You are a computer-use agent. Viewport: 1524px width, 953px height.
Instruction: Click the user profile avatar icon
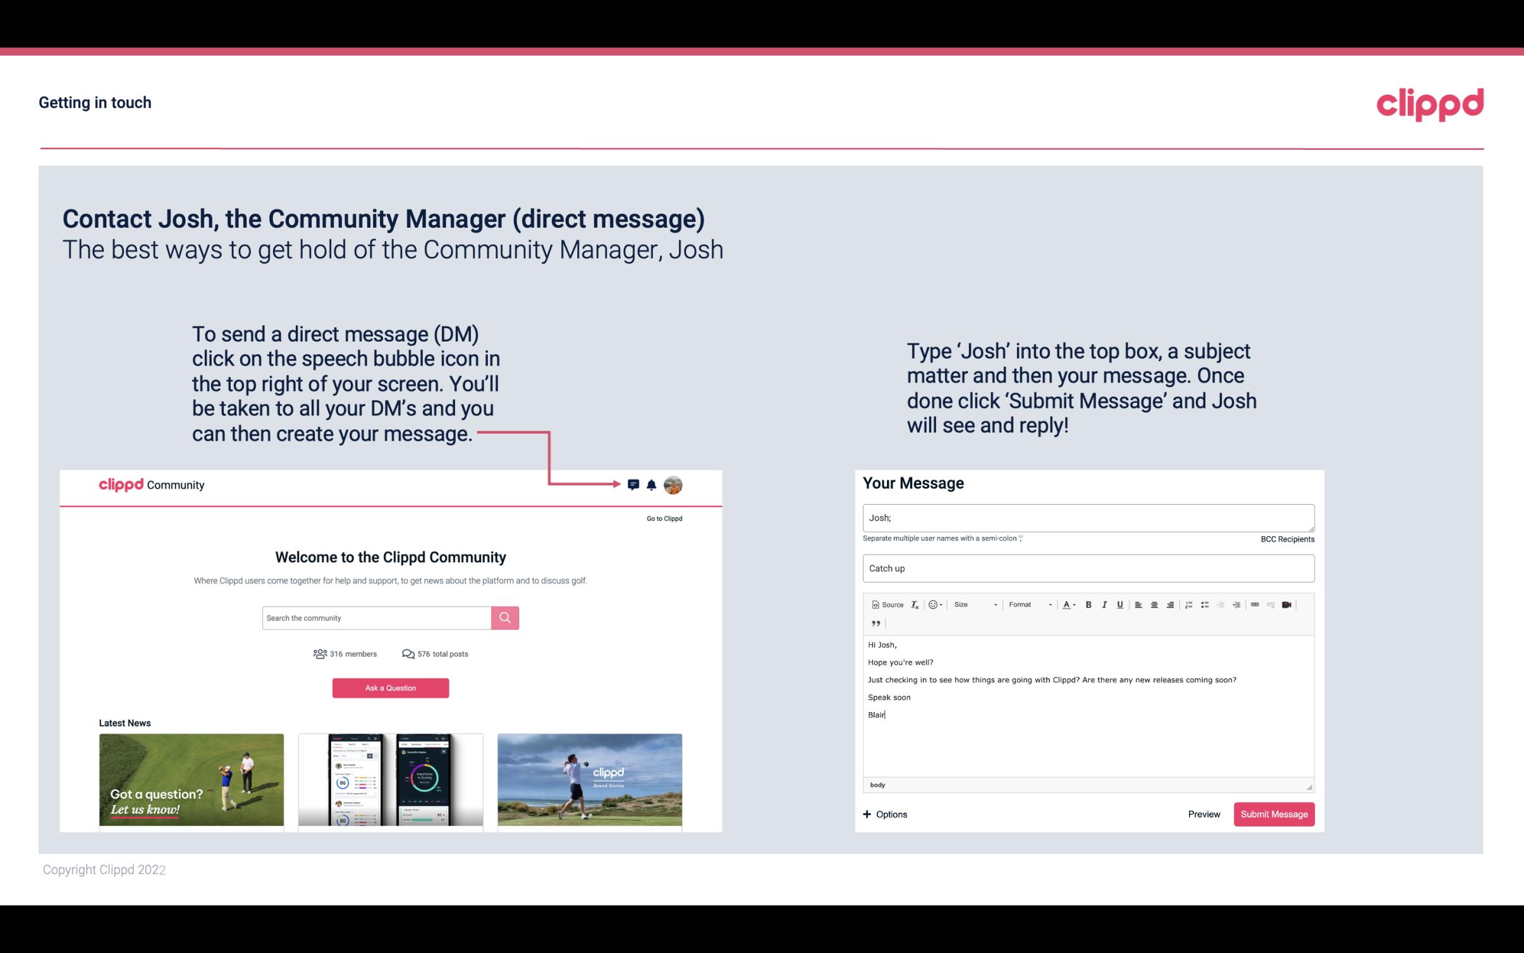coord(674,484)
